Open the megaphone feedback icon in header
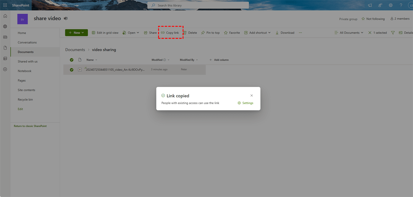Screen dimensions: 413x197 (370, 5)
